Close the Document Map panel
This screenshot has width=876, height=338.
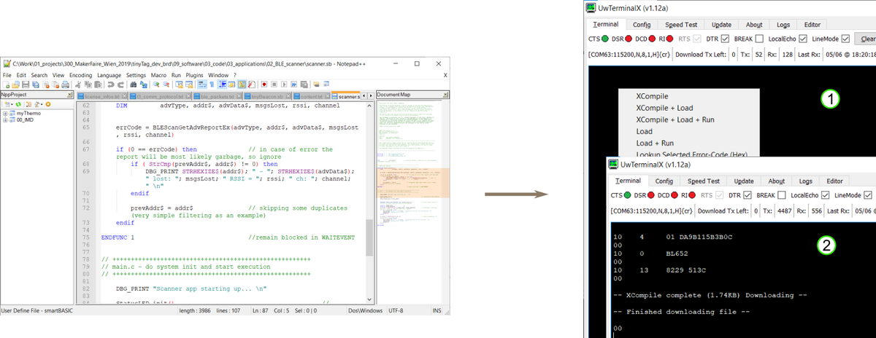coord(445,95)
